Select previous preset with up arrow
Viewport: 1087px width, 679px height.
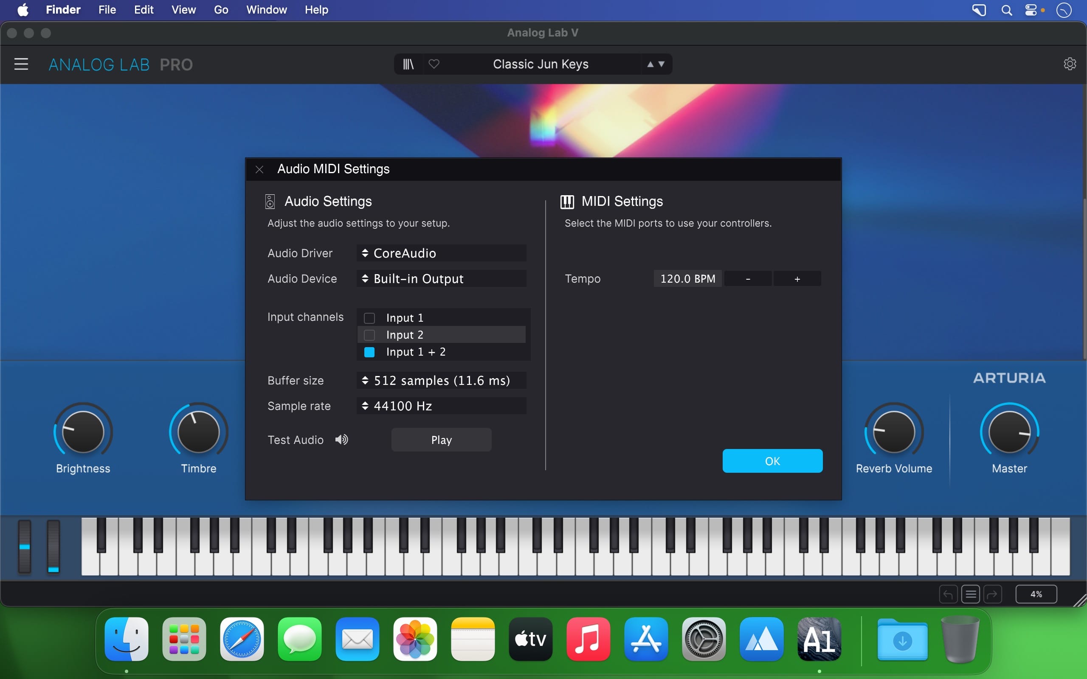tap(650, 64)
